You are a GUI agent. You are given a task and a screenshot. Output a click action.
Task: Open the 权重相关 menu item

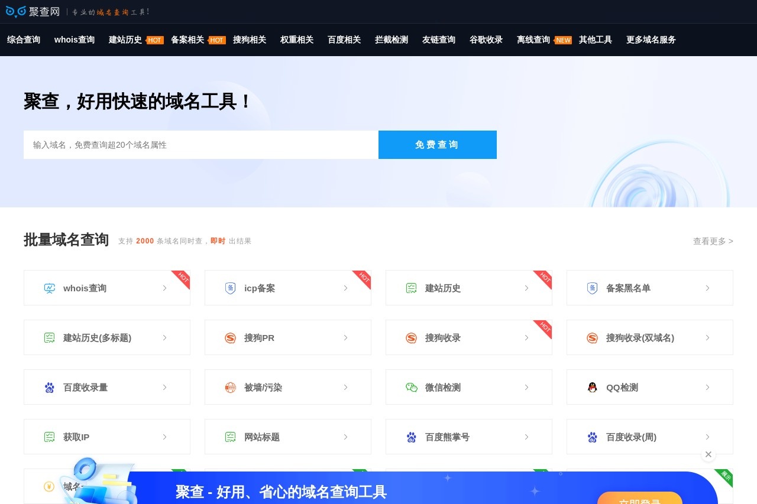click(x=297, y=40)
